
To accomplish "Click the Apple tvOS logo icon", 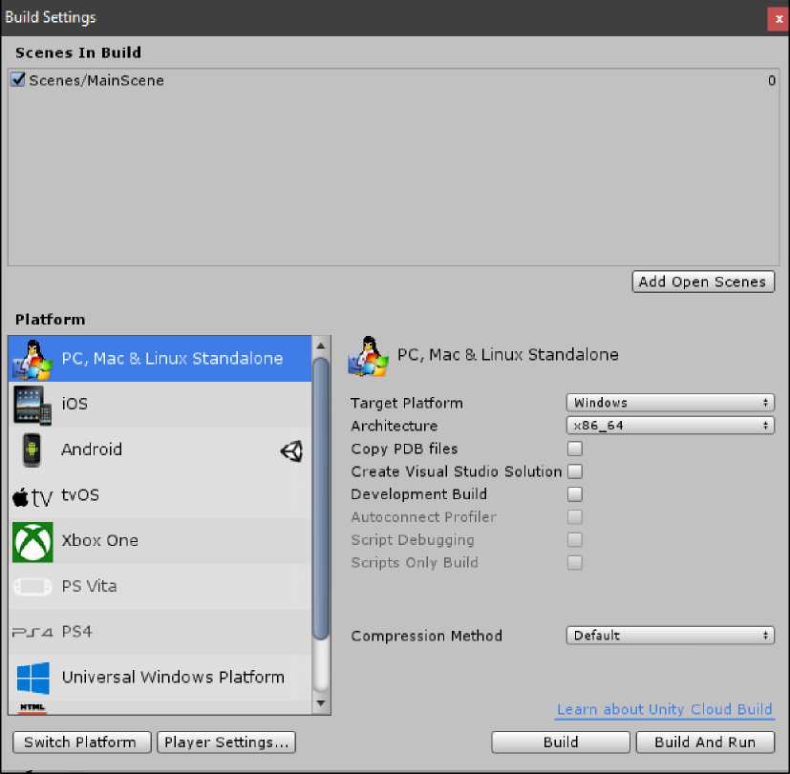I will click(32, 497).
